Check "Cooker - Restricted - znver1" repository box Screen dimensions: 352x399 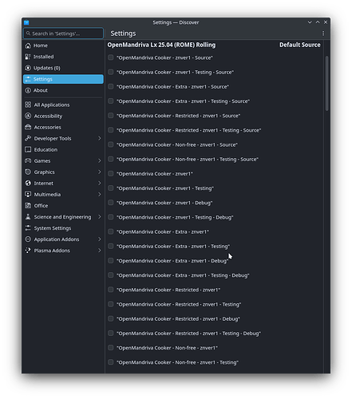(x=111, y=290)
